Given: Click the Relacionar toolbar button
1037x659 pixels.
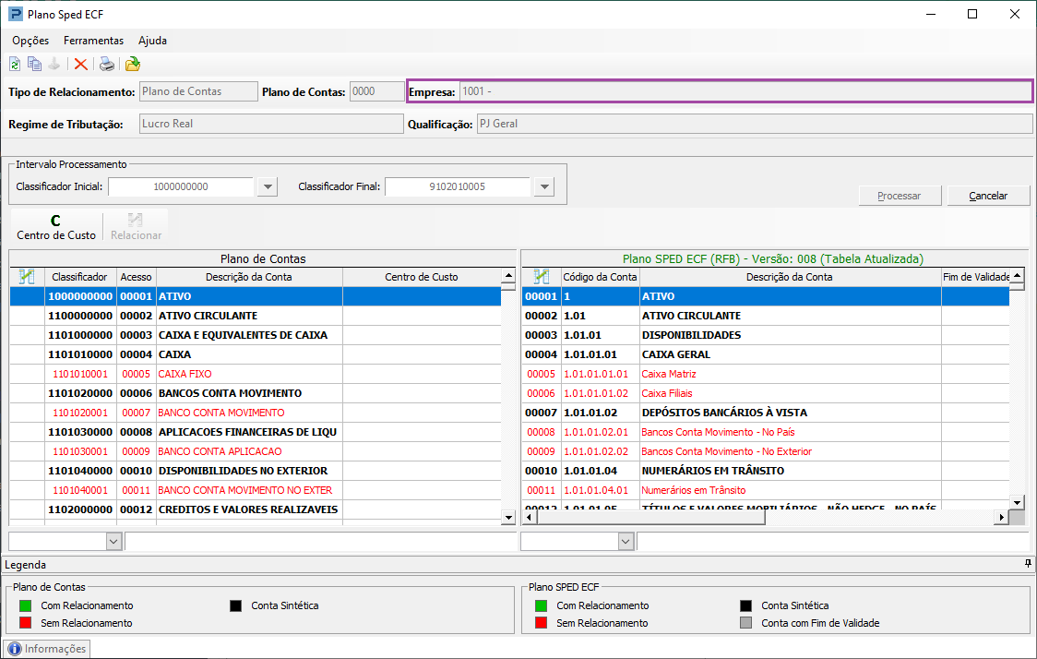Looking at the screenshot, I should (136, 227).
